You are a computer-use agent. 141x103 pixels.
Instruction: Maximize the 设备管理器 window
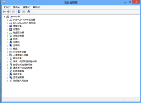130,2
